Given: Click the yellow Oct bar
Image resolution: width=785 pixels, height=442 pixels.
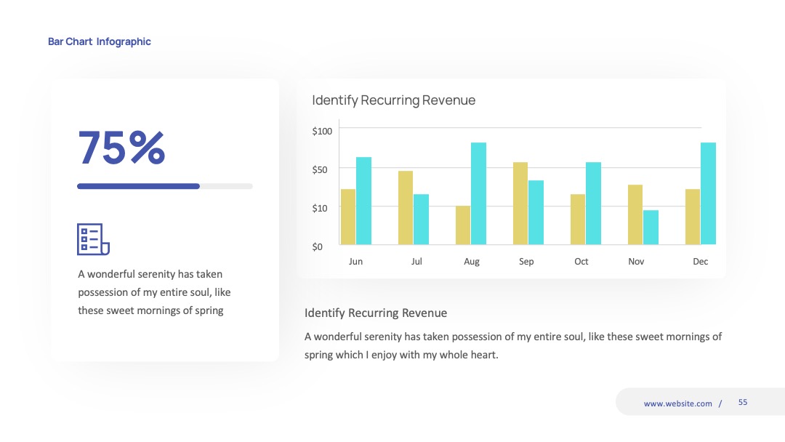Looking at the screenshot, I should click(x=578, y=220).
